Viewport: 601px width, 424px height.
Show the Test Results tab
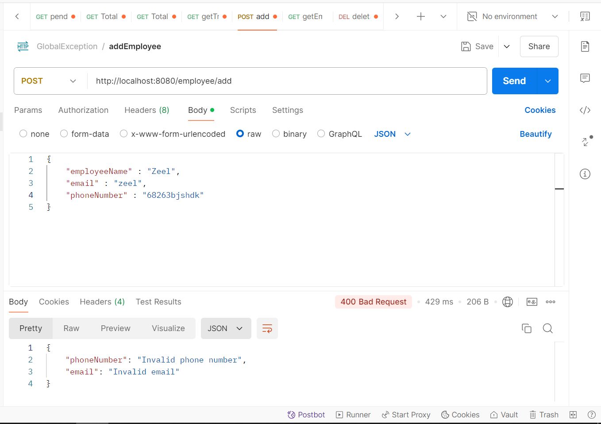[158, 302]
